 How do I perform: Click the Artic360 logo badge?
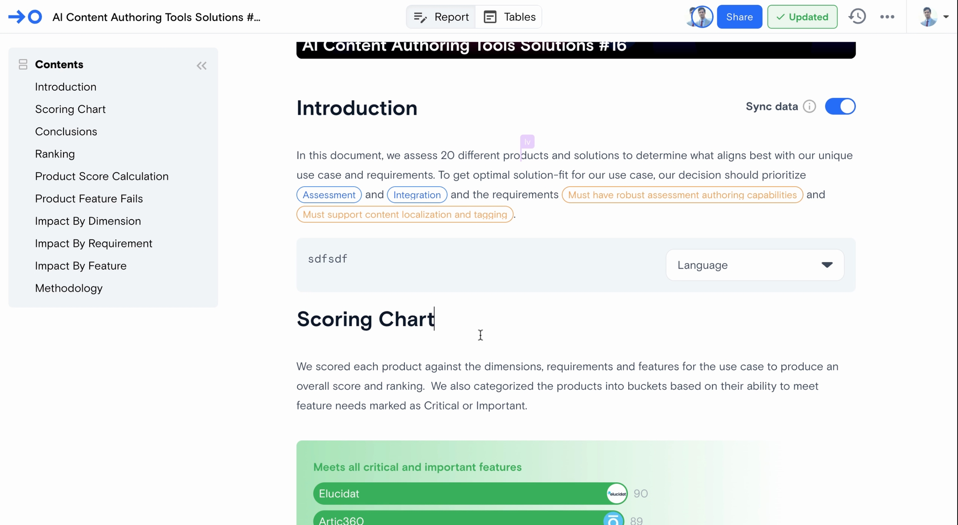pyautogui.click(x=613, y=520)
